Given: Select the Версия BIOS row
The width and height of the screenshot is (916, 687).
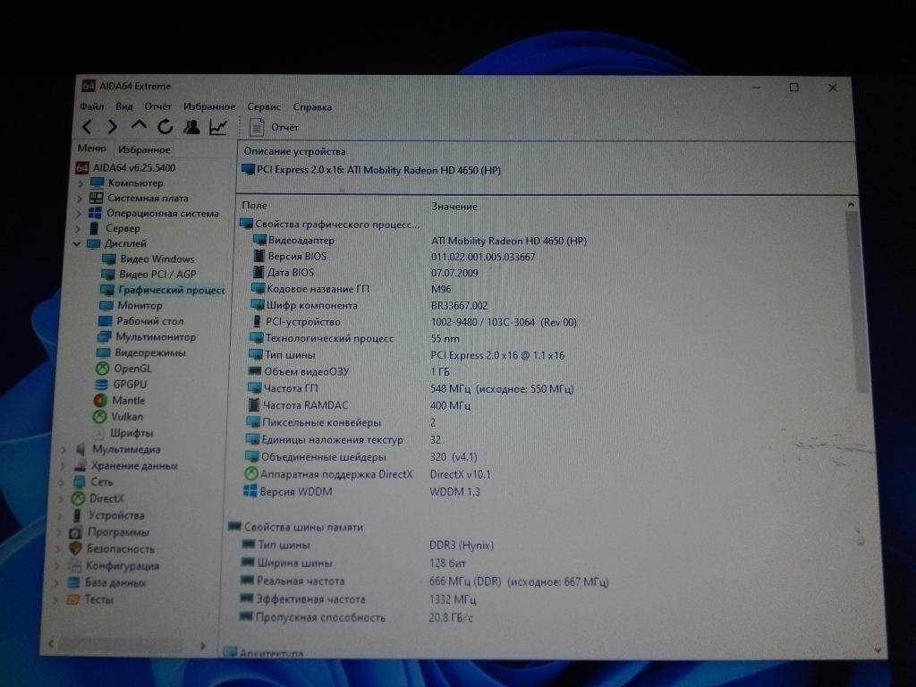Looking at the screenshot, I should coord(394,257).
